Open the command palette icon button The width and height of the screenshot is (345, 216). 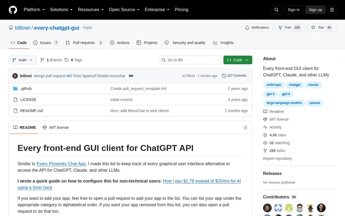click(332, 10)
